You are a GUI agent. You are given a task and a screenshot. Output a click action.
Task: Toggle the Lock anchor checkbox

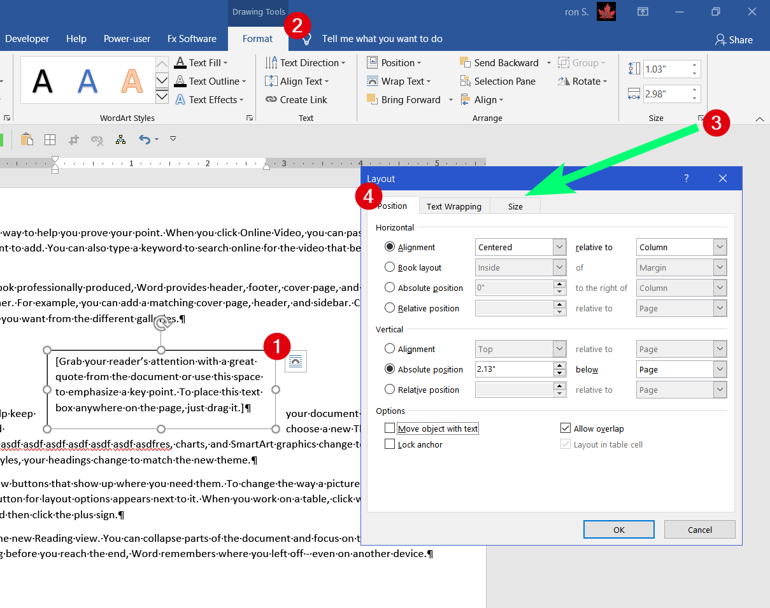point(390,444)
